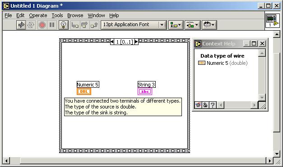
Task: Open the 13pt Application Font dropdown
Action: [134, 25]
